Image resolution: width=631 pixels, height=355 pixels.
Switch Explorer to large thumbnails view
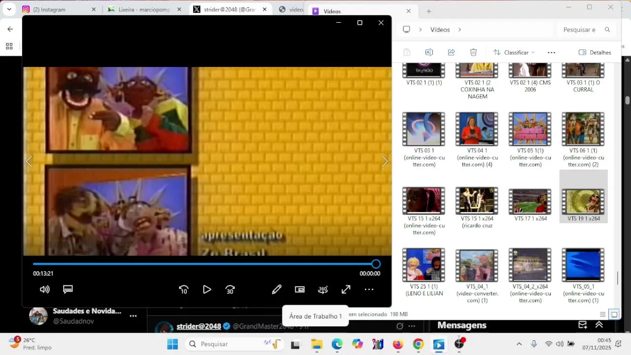click(614, 315)
